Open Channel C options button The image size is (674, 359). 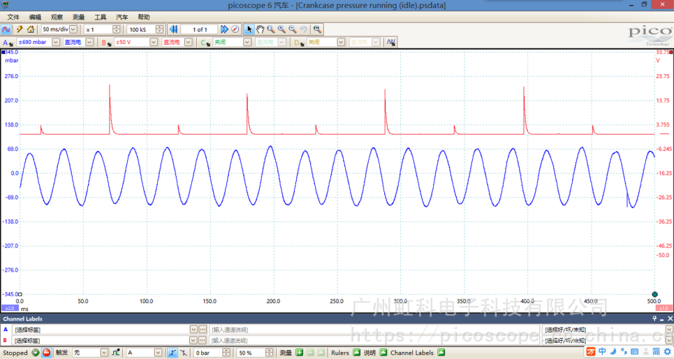(205, 42)
